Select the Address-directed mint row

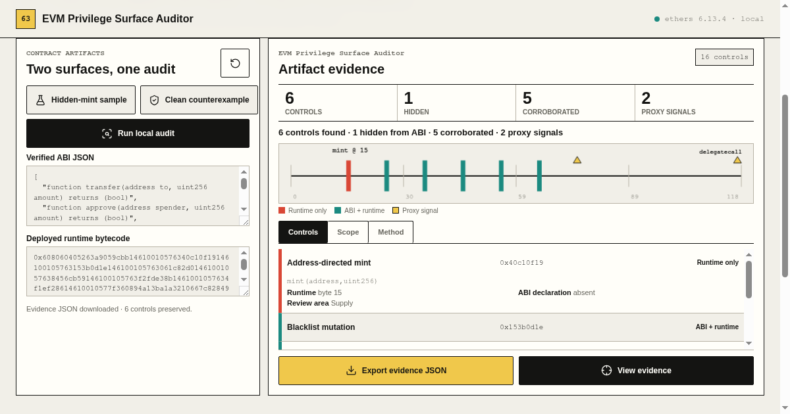pos(512,281)
